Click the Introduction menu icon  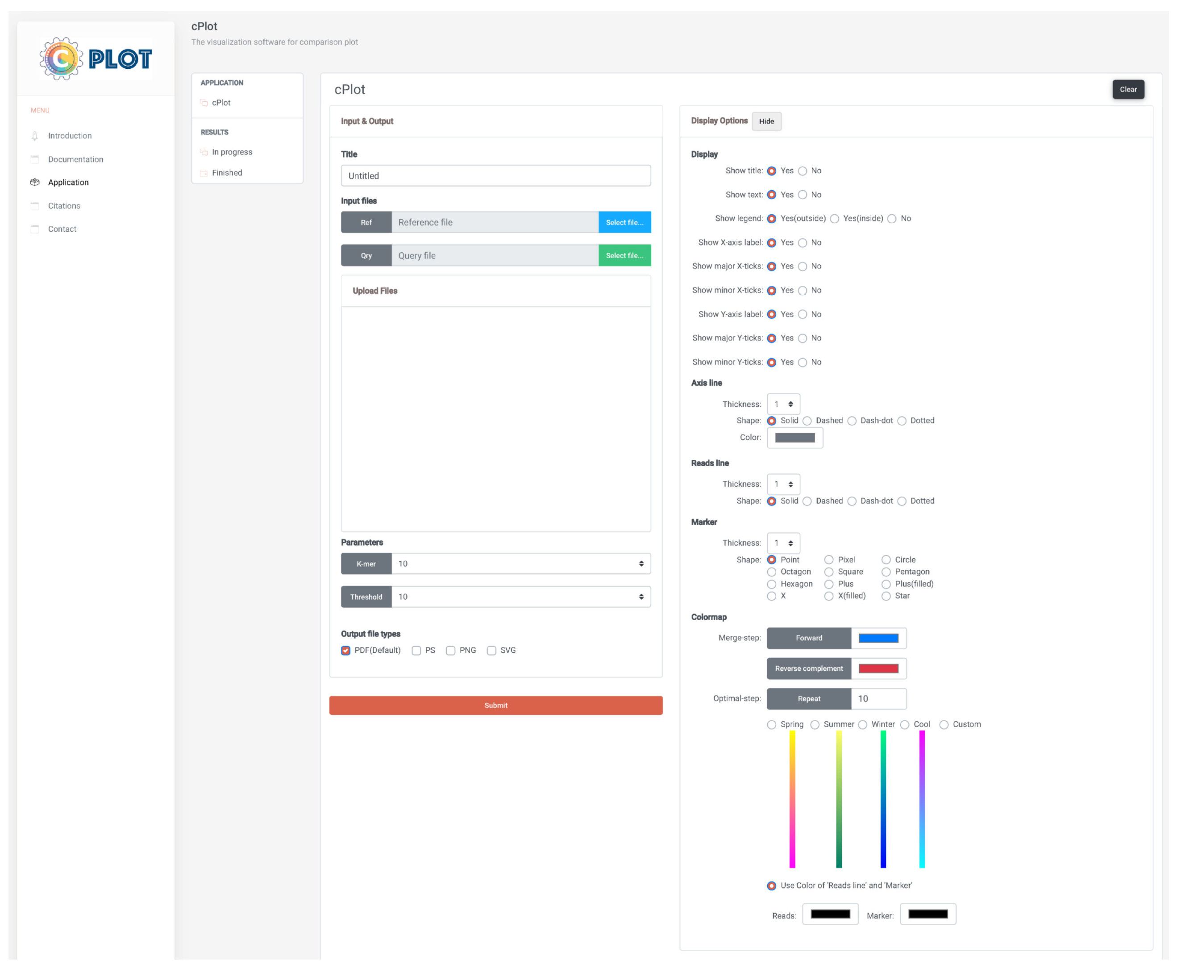[35, 136]
